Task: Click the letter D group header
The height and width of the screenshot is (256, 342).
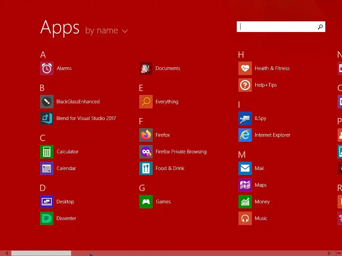Action: pyautogui.click(x=43, y=188)
